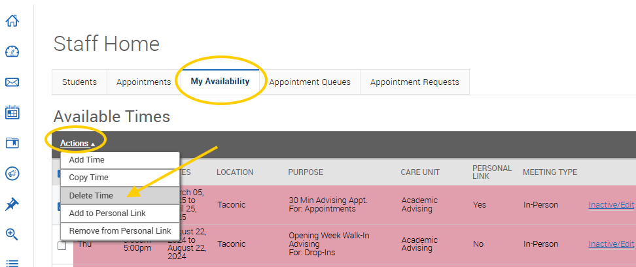Click the pushpin icon in sidebar
Viewport: 636px width, 267px height.
pos(12,204)
